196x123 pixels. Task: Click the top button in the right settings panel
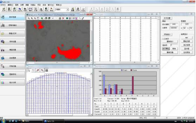click(x=167, y=18)
